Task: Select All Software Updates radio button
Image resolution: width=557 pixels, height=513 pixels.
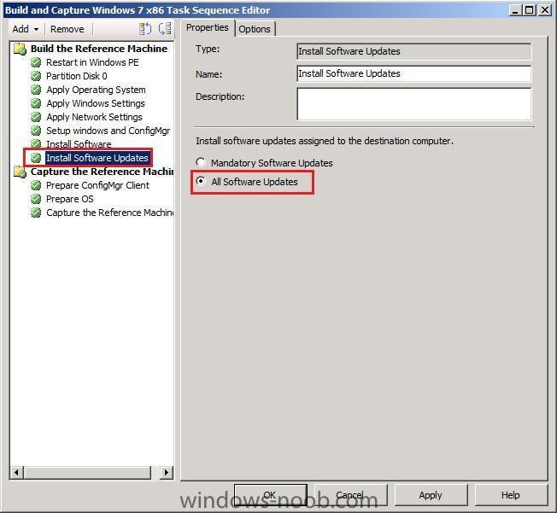Action: click(201, 182)
